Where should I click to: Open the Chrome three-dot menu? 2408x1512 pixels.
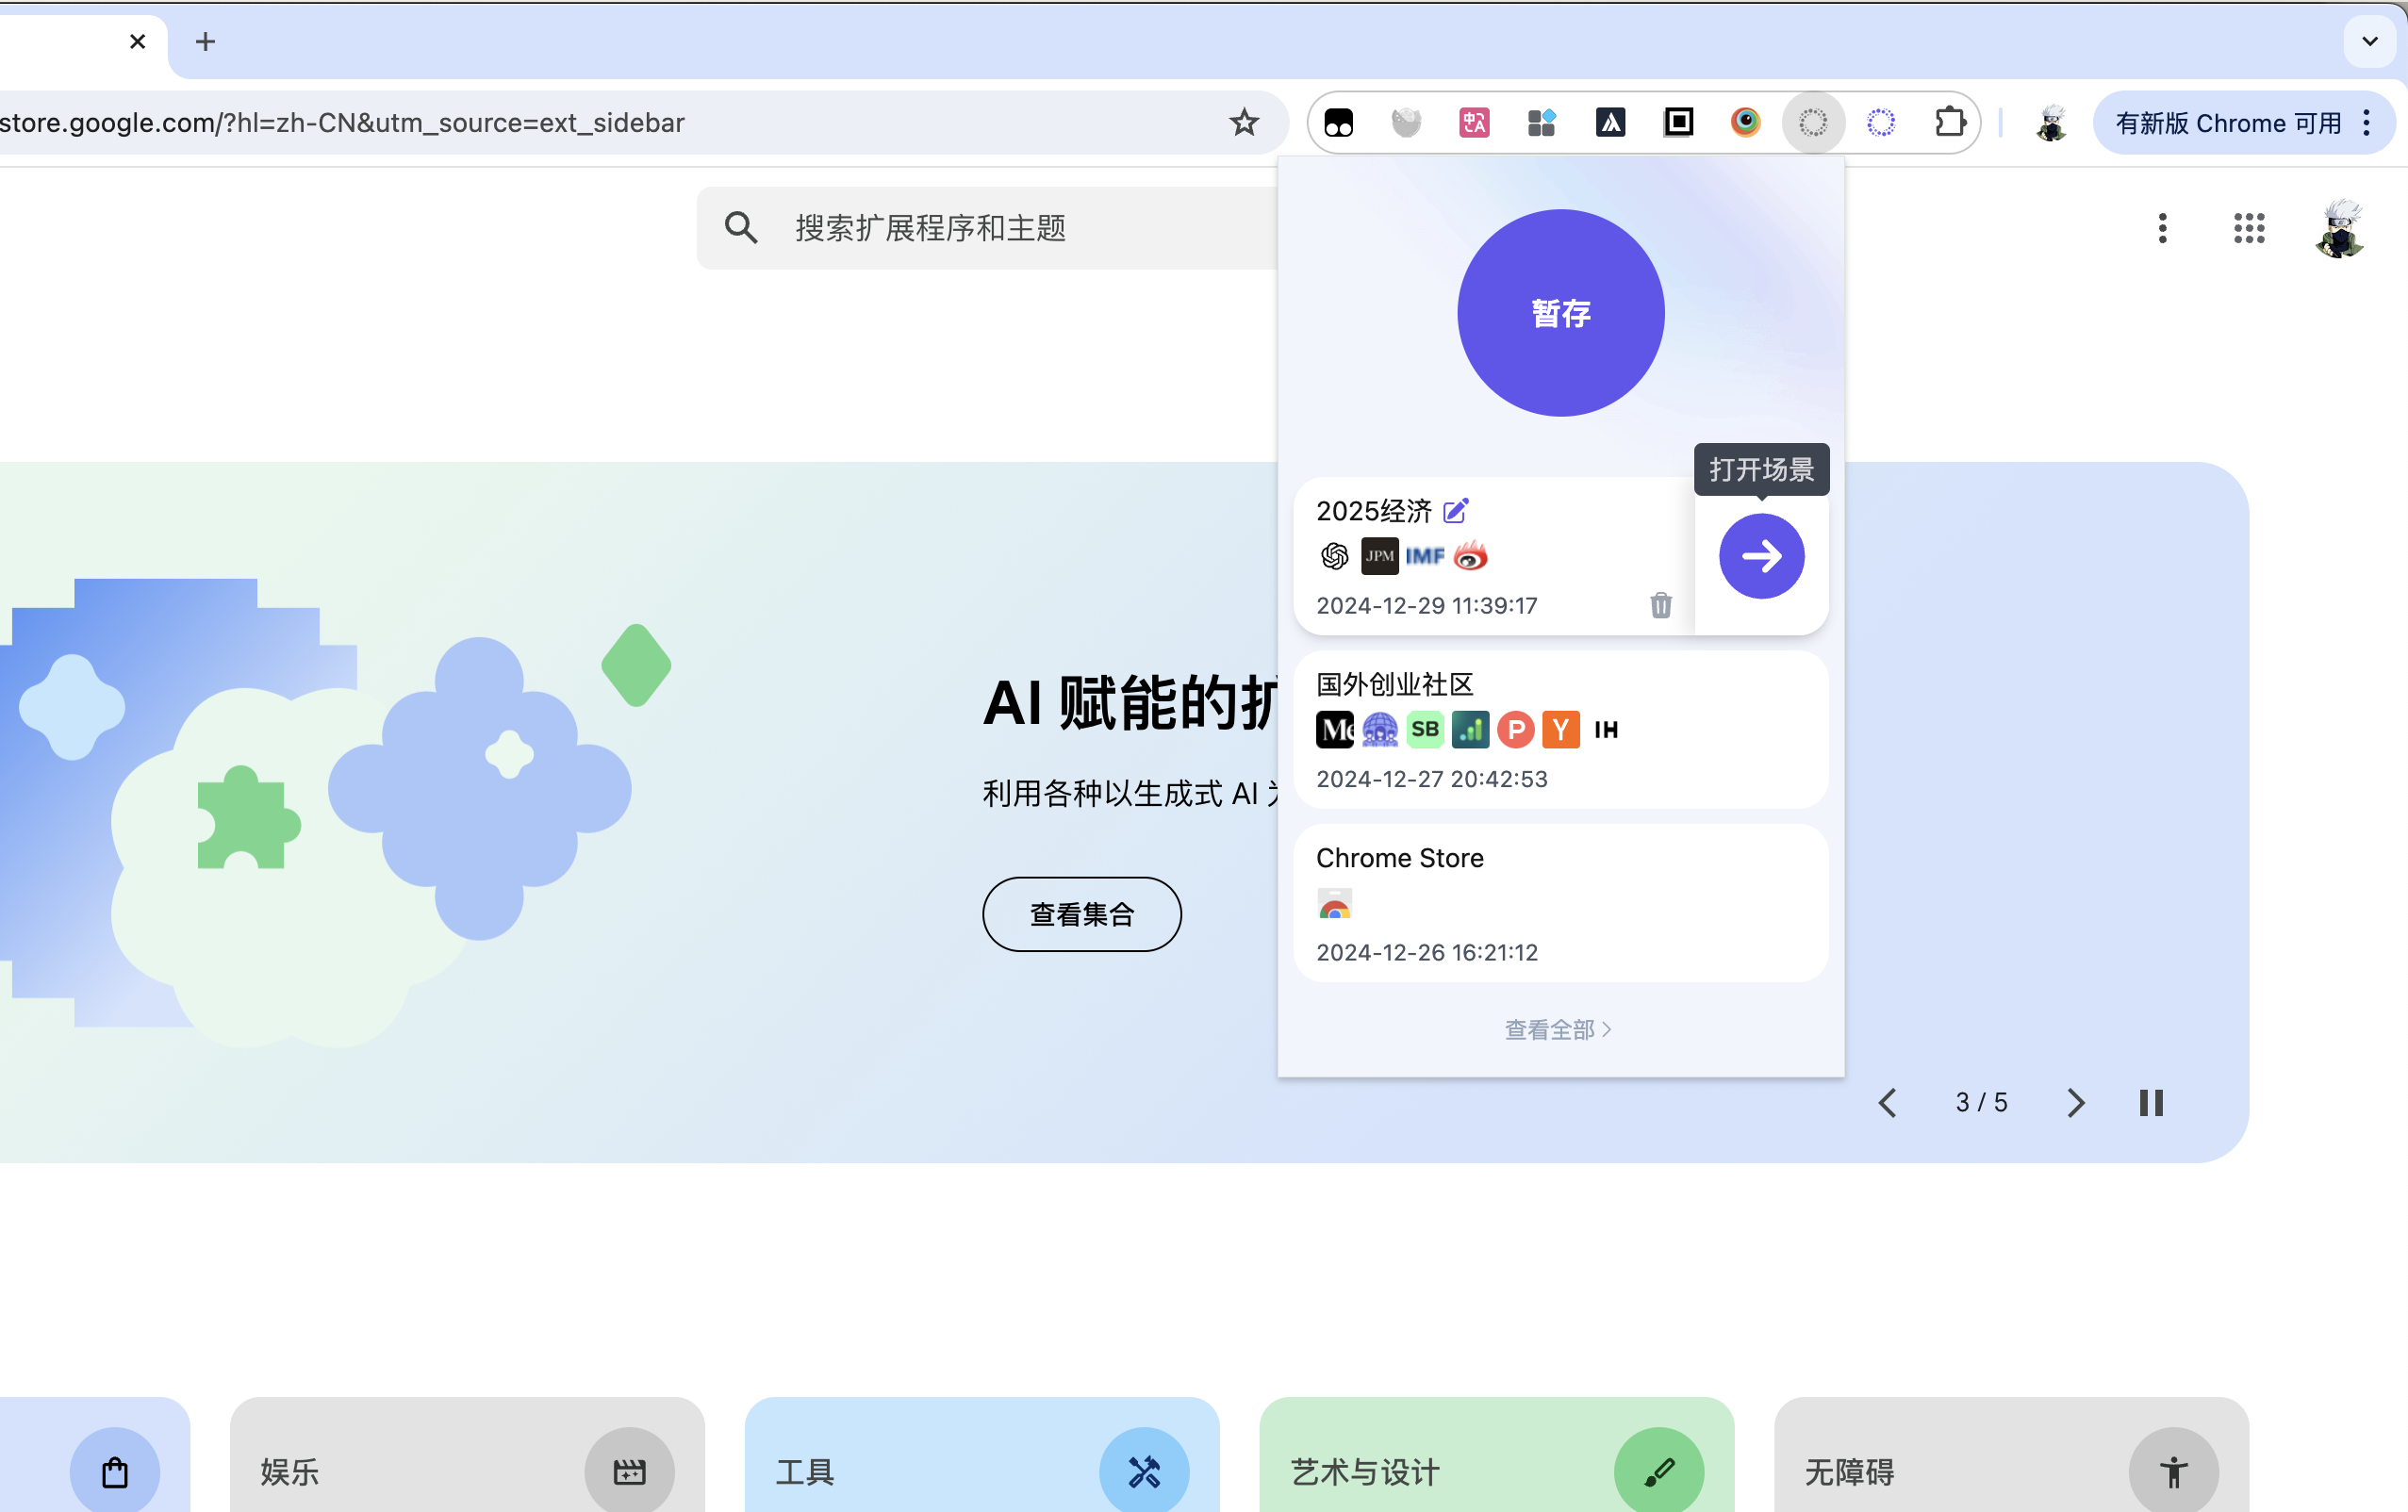pyautogui.click(x=2366, y=122)
